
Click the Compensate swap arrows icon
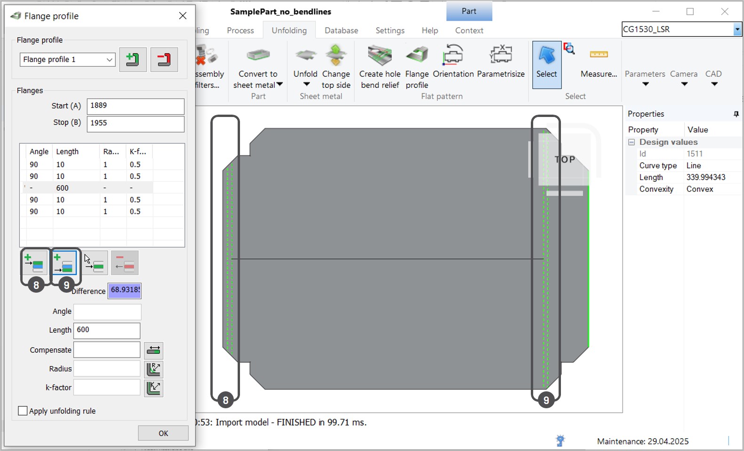[153, 350]
